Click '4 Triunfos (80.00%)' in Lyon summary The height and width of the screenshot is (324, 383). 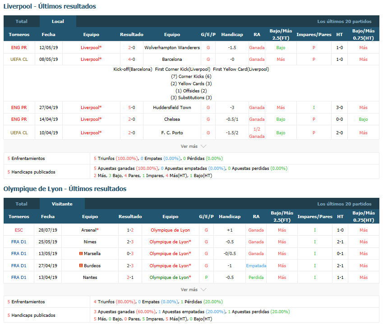pos(115,301)
